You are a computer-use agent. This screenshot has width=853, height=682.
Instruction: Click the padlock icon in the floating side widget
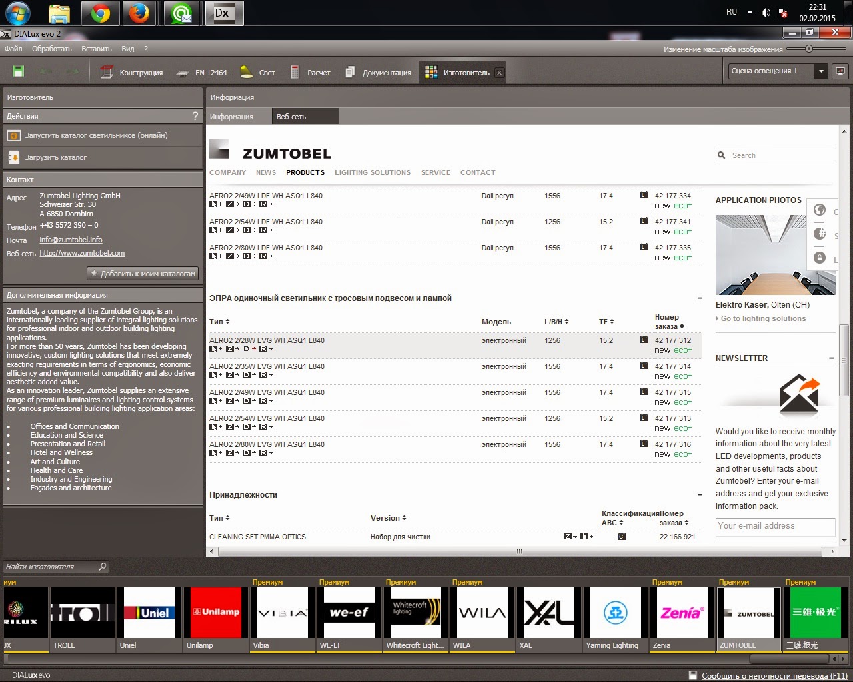coord(820,258)
